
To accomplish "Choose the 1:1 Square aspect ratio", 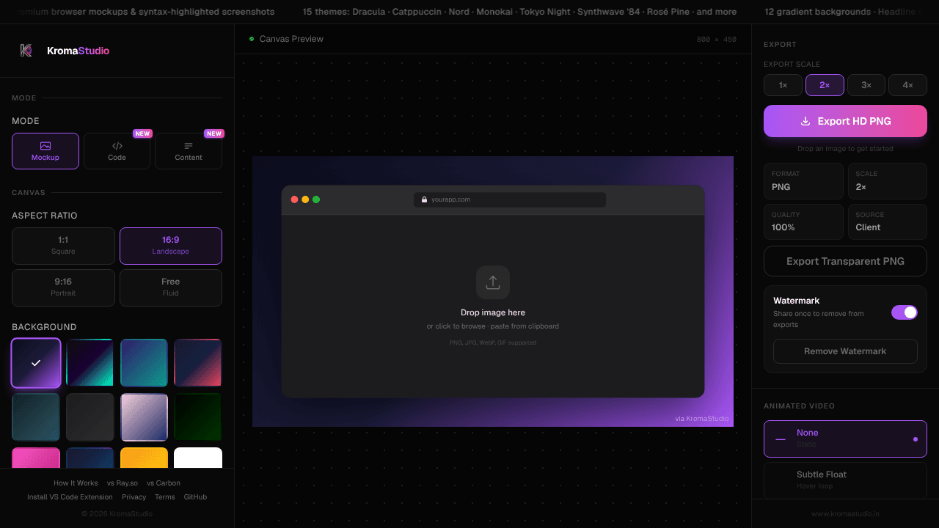I will pyautogui.click(x=63, y=246).
